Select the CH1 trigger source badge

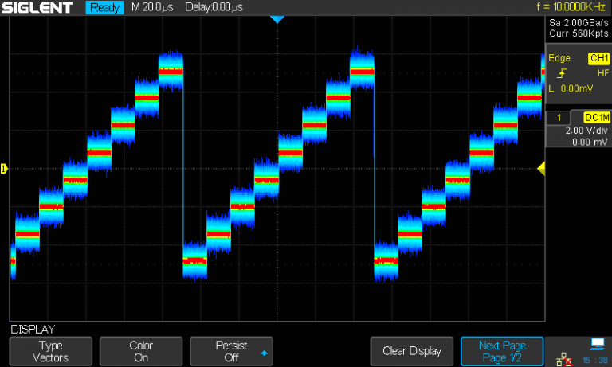[x=598, y=58]
